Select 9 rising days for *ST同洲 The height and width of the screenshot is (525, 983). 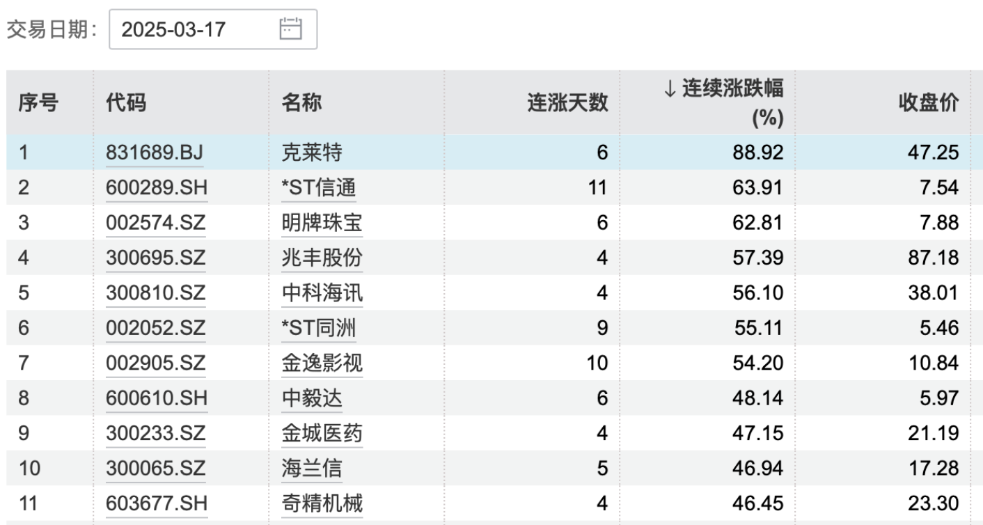[x=603, y=328]
